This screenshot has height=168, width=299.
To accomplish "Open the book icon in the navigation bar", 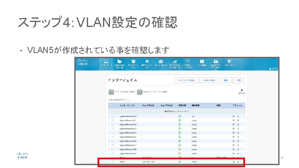I will (x=202, y=61).
